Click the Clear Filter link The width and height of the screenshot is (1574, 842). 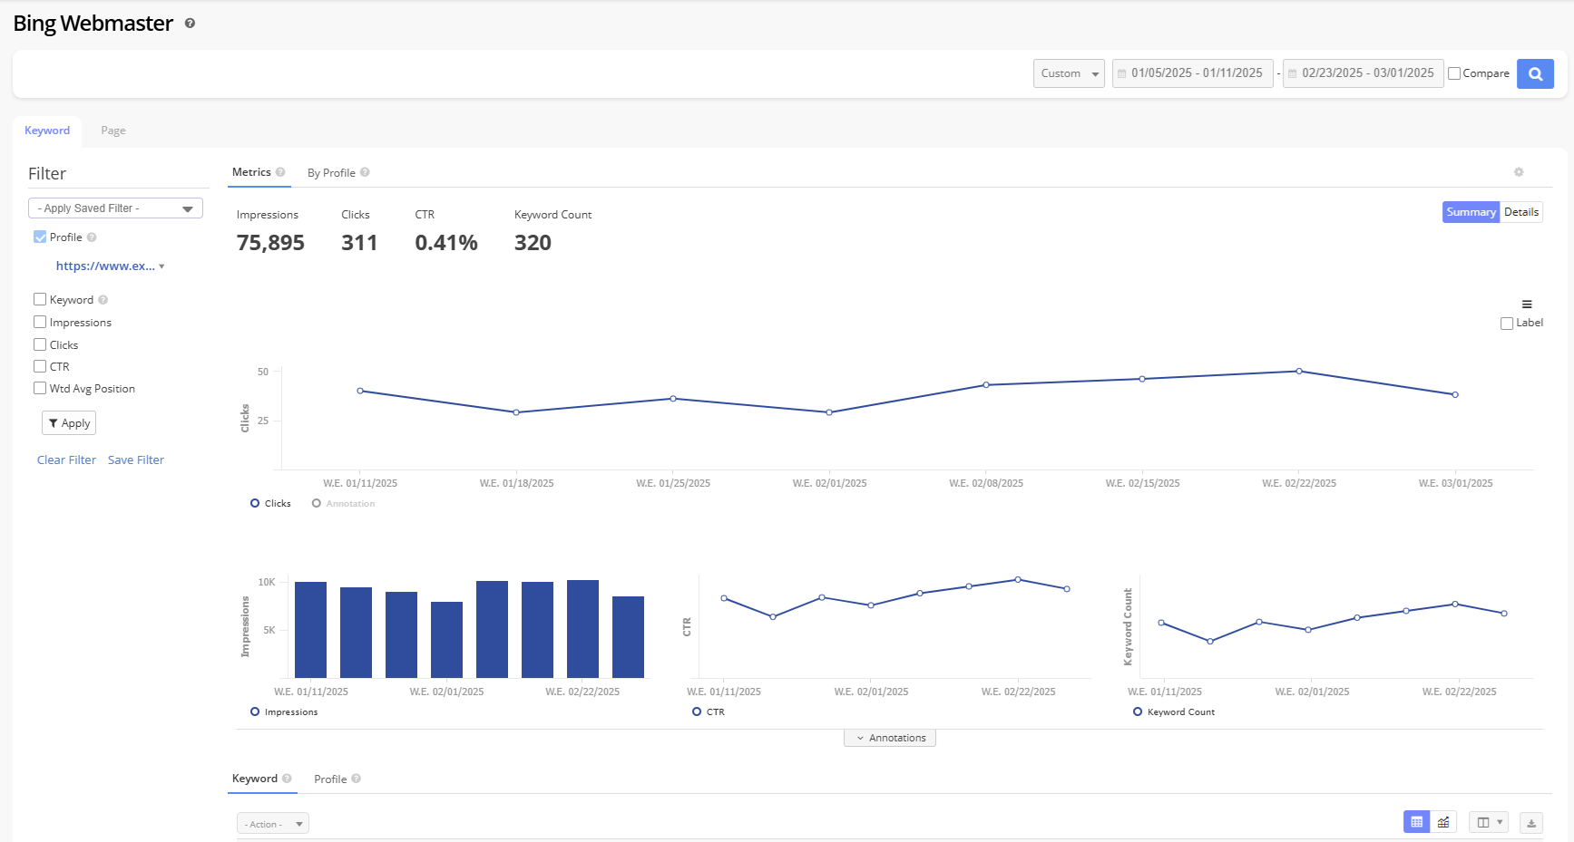(66, 460)
